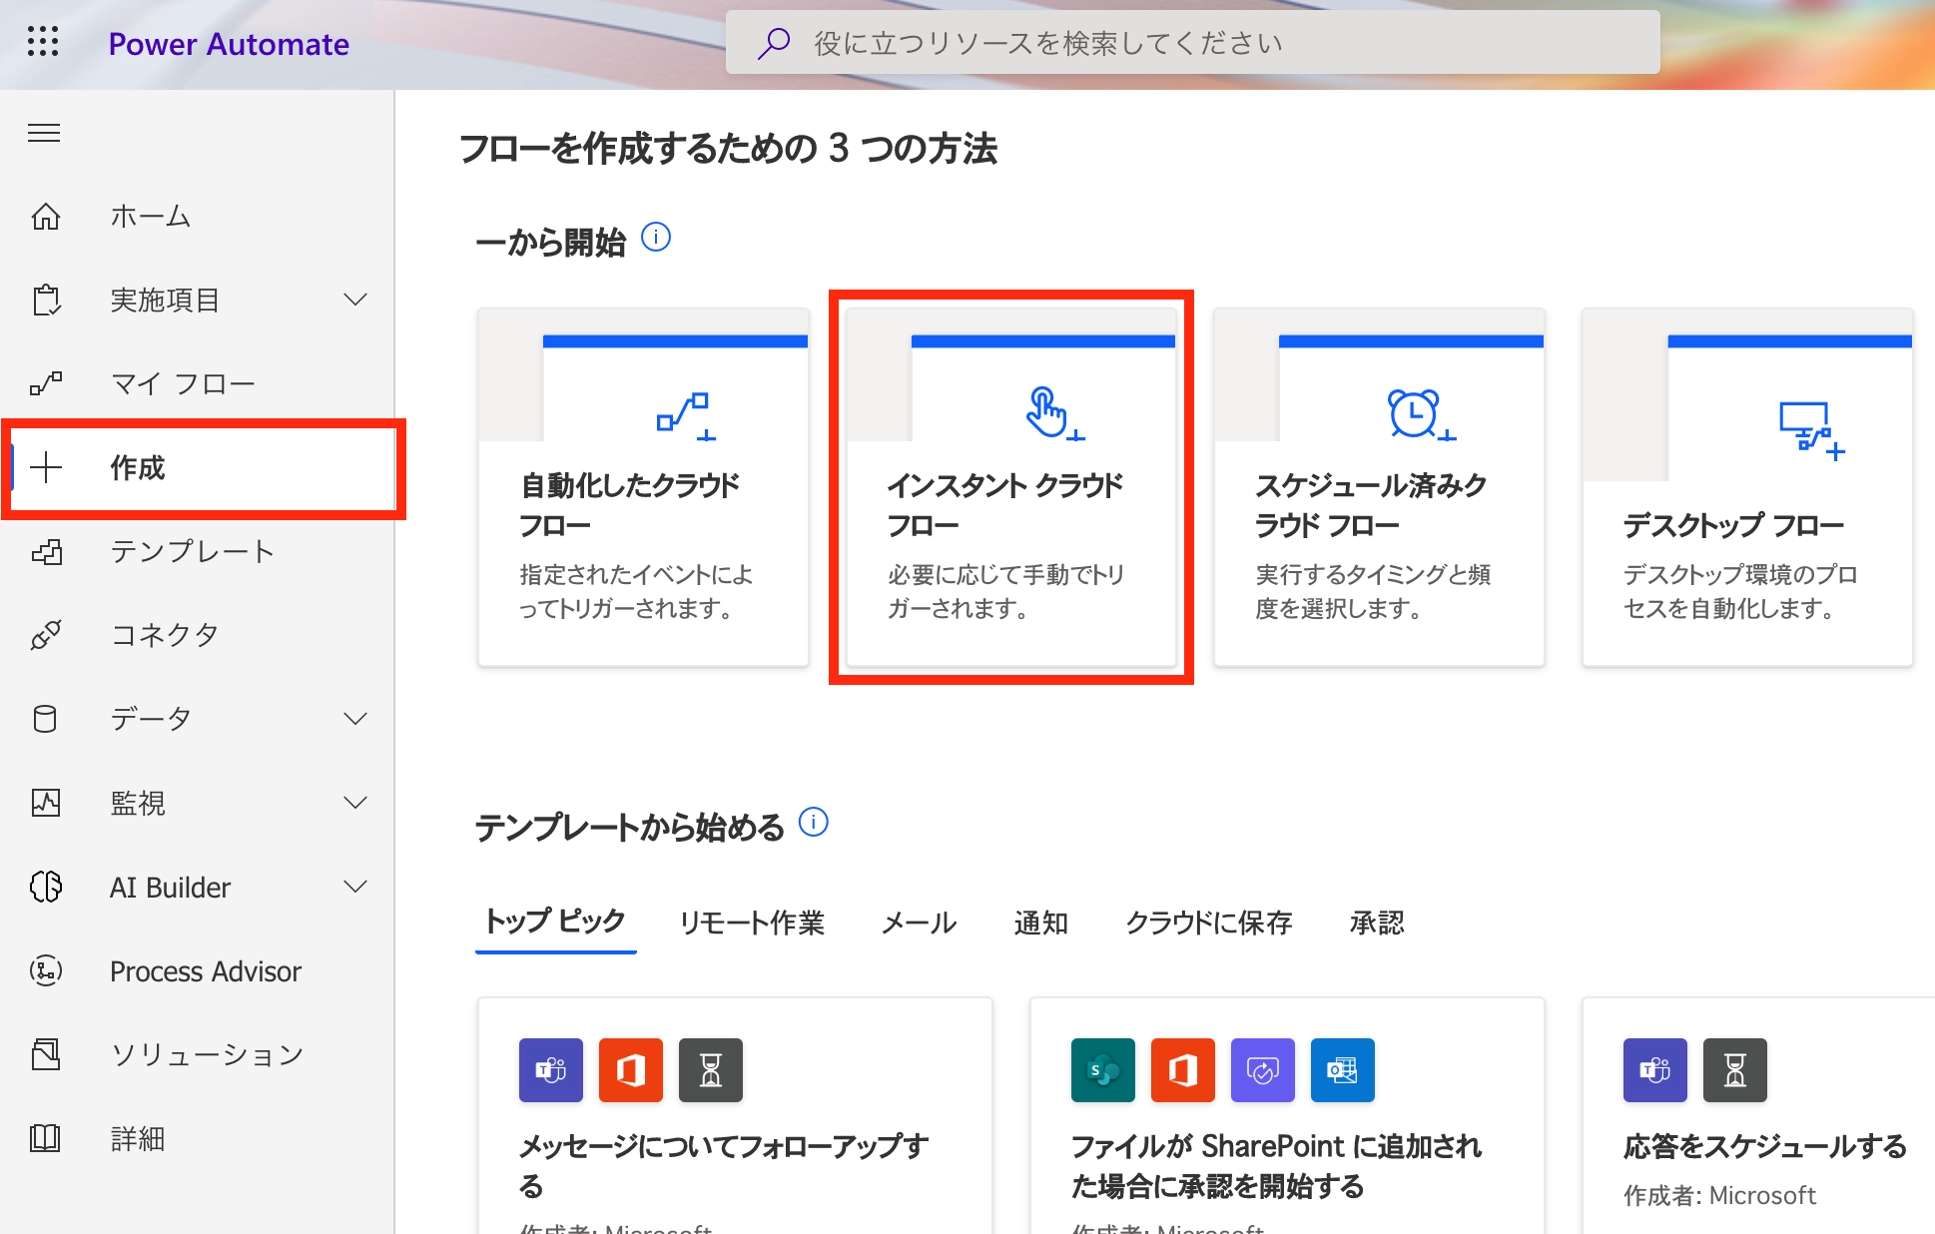Click the database icon beside データ
1935x1234 pixels.
45,719
